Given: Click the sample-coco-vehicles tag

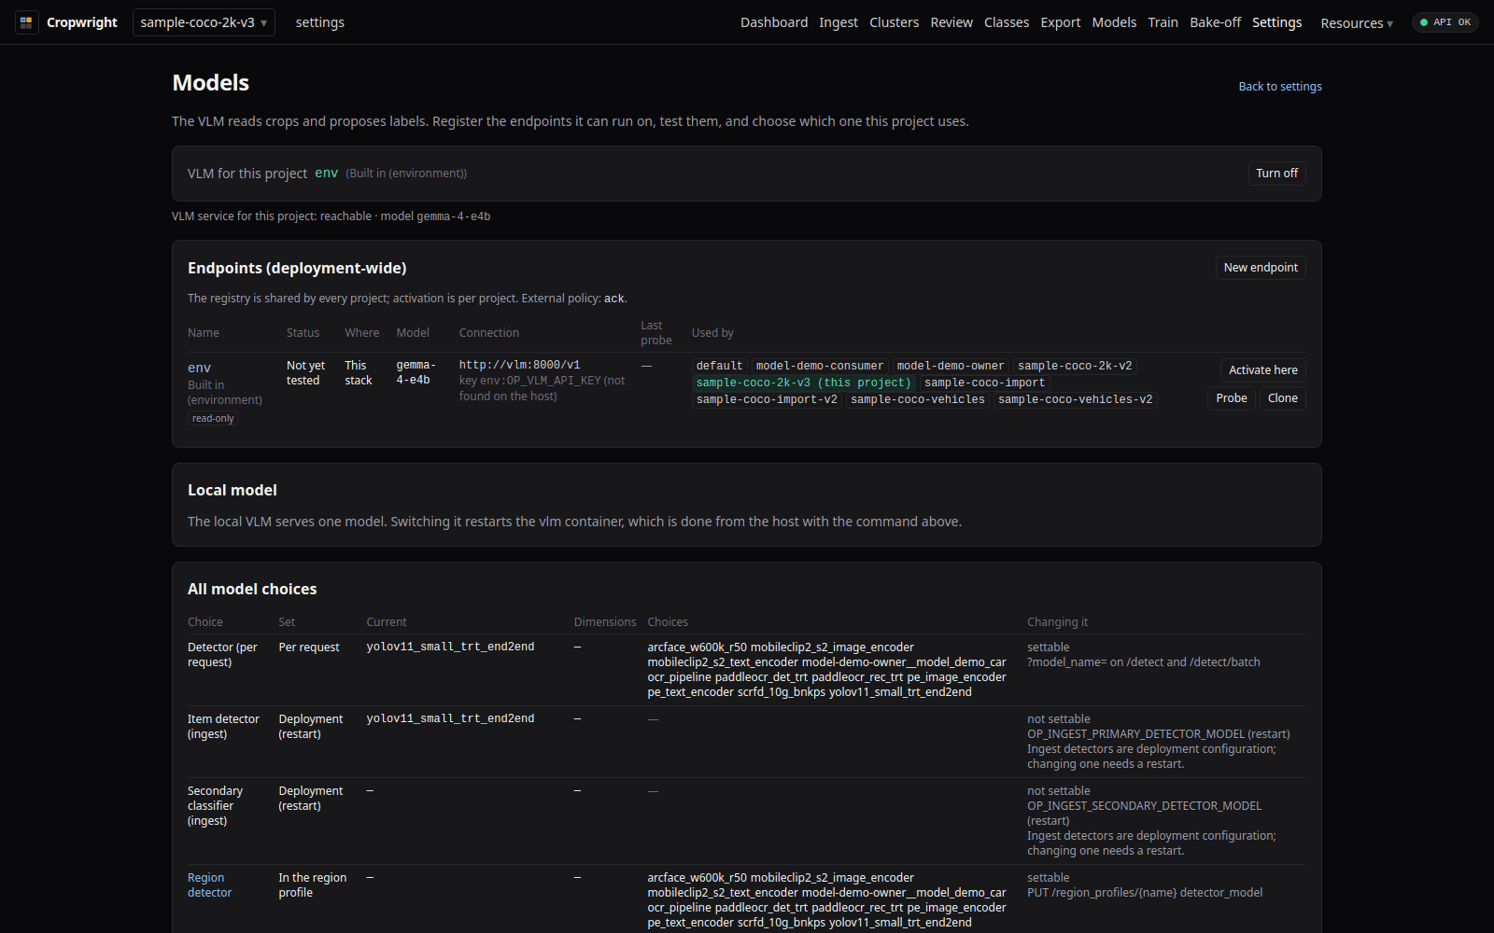Looking at the screenshot, I should 917,399.
